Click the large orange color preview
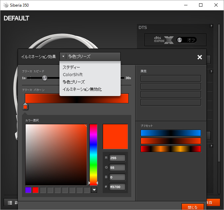The width and height of the screenshot is (224, 210). (115, 137)
